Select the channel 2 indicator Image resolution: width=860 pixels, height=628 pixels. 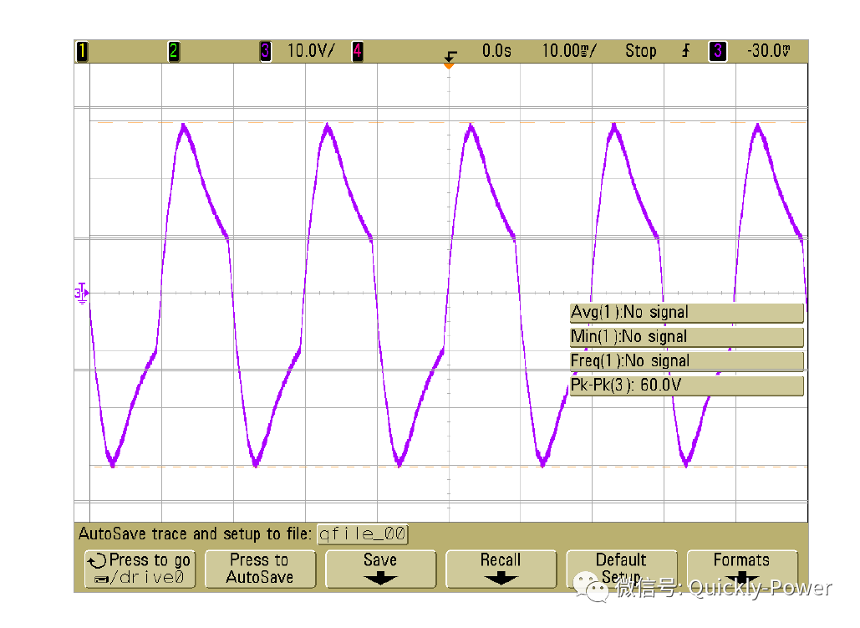point(173,52)
